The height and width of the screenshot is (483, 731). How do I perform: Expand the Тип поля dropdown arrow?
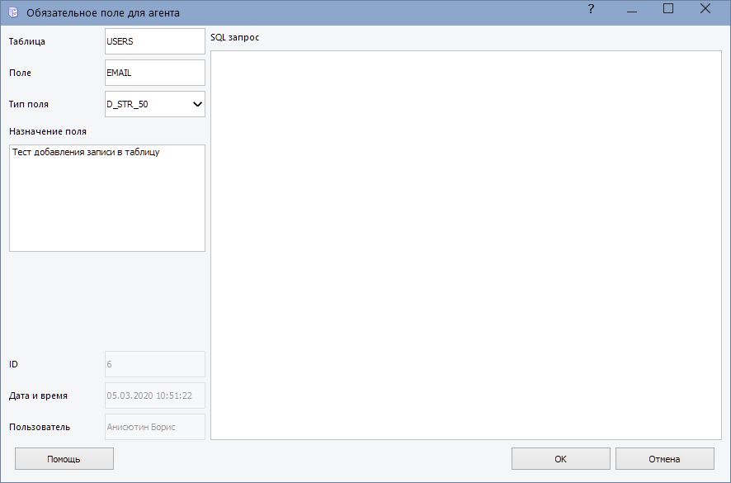[197, 104]
